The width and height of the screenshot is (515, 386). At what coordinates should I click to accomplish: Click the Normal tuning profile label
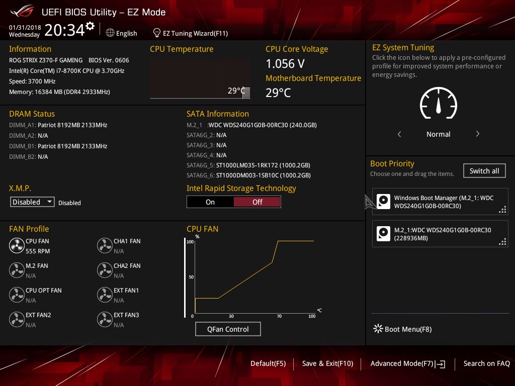[x=438, y=134]
